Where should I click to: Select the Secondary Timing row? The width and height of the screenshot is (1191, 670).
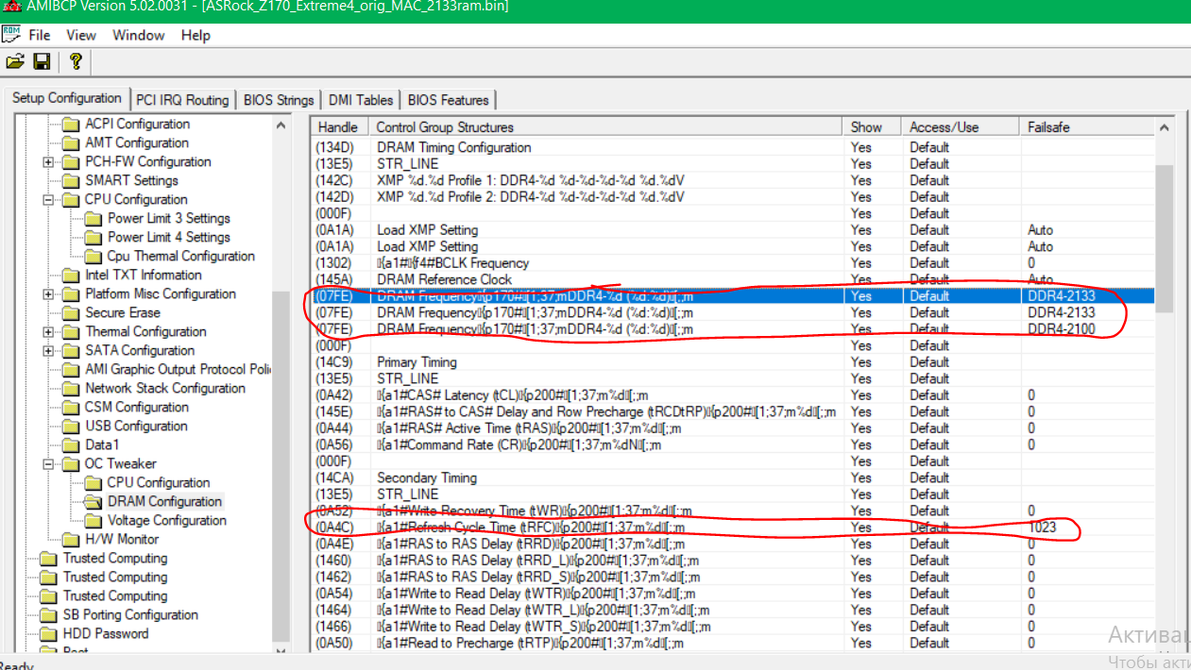coord(733,477)
